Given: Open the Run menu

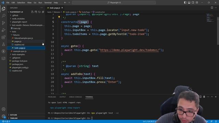Looking at the screenshot, I should pos(40,2).
